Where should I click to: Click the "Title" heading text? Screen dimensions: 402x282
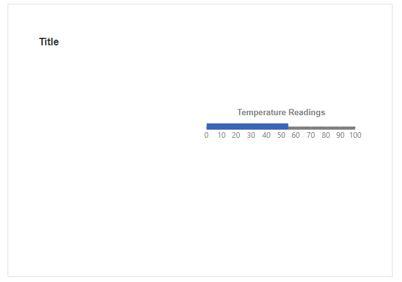point(49,42)
